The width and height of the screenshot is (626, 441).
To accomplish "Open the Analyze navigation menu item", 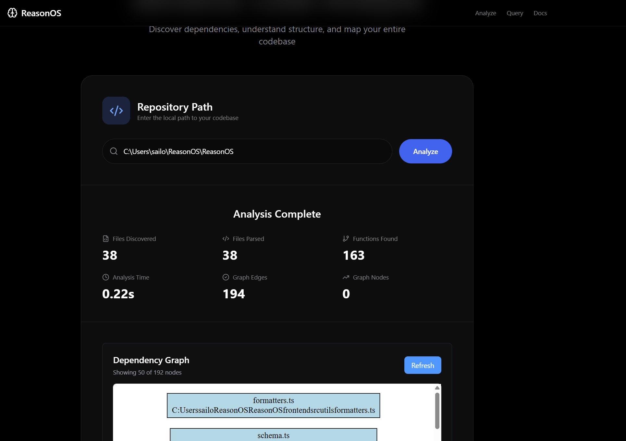I will (x=485, y=13).
